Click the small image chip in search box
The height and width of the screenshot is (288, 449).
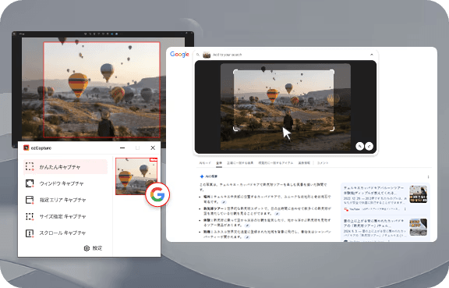pyautogui.click(x=207, y=55)
